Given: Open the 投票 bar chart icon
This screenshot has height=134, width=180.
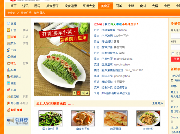Looking at the screenshot, I should [x=9, y=70].
